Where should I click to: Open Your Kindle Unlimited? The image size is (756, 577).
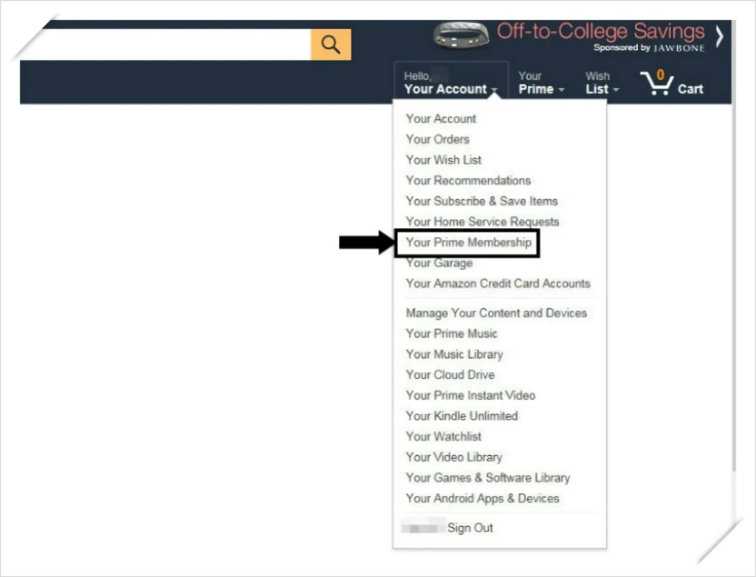pyautogui.click(x=461, y=416)
